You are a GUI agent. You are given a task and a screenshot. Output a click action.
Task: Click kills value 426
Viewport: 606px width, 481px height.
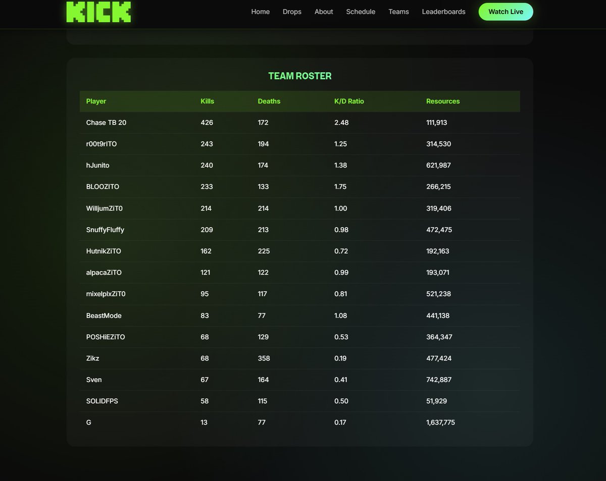tap(207, 123)
